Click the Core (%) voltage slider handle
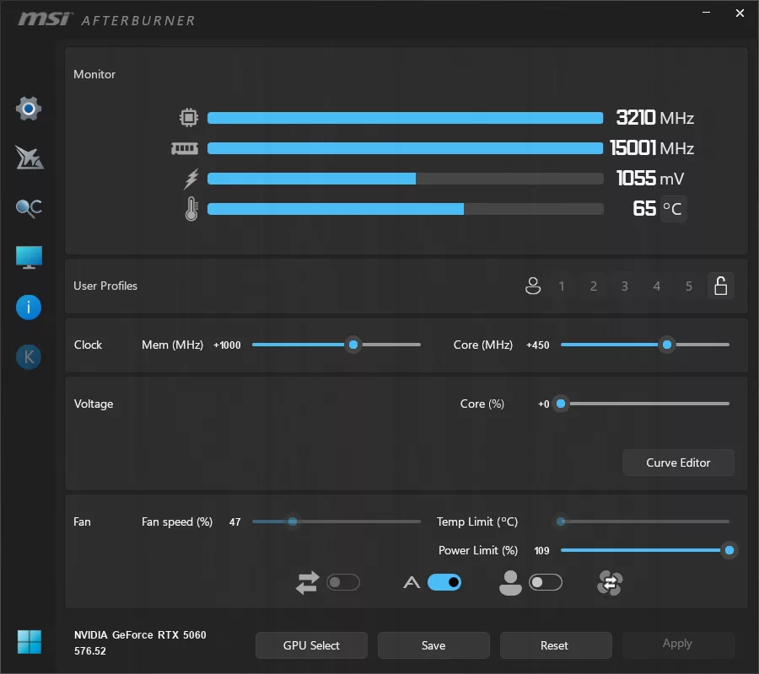Image resolution: width=759 pixels, height=674 pixels. [561, 404]
